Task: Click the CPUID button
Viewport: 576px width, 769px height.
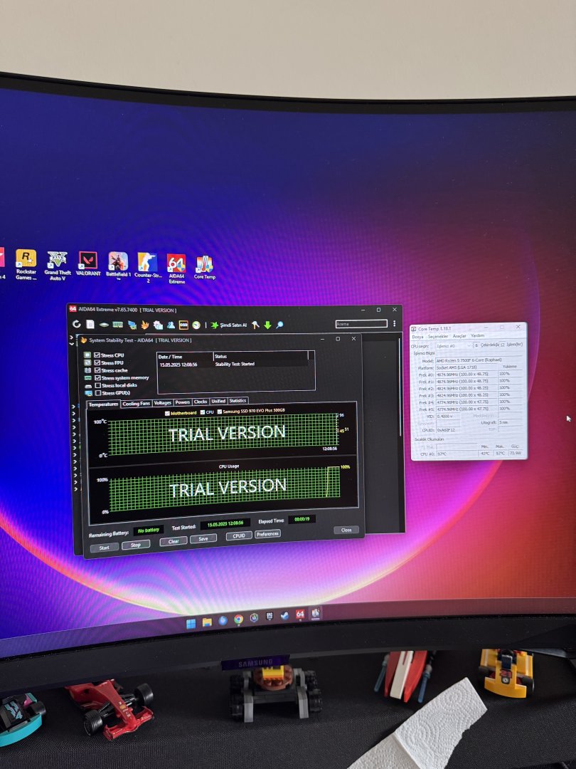Action: pyautogui.click(x=239, y=535)
